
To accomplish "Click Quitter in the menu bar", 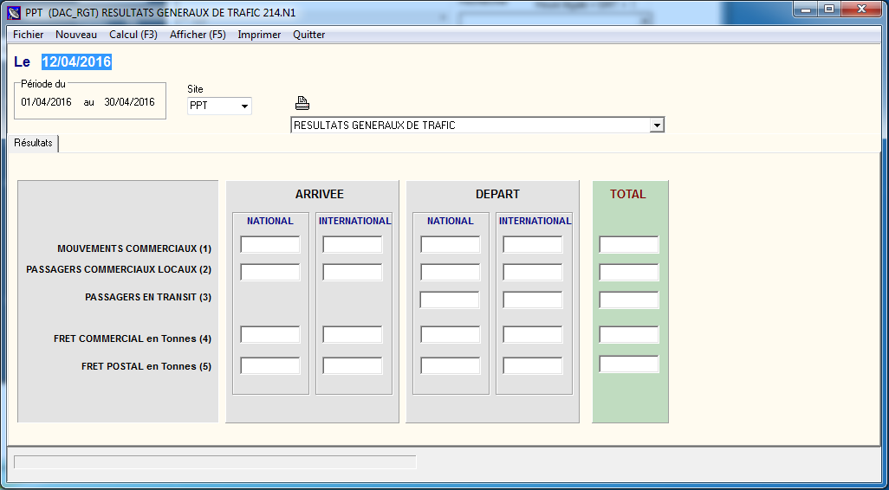I will 308,35.
